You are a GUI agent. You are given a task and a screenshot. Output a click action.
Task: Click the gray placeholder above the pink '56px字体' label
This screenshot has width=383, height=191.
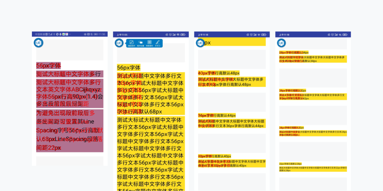[70, 50]
